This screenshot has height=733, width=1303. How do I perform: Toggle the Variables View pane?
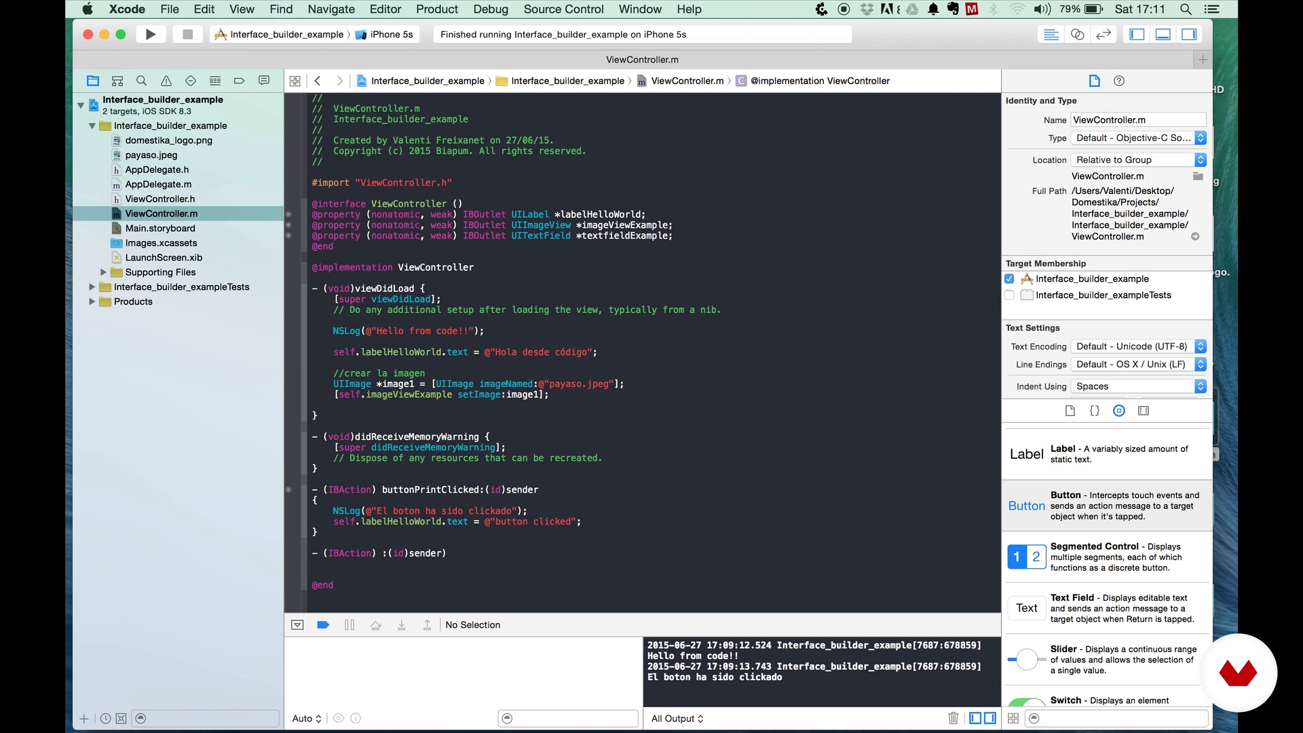(975, 718)
